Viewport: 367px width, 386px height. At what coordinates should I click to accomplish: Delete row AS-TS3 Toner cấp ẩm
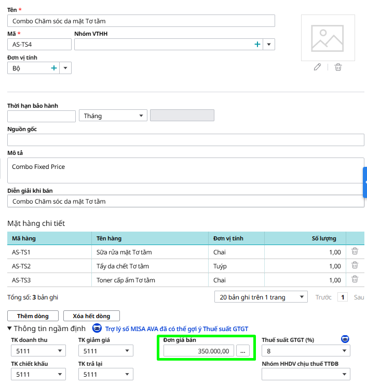tap(355, 279)
